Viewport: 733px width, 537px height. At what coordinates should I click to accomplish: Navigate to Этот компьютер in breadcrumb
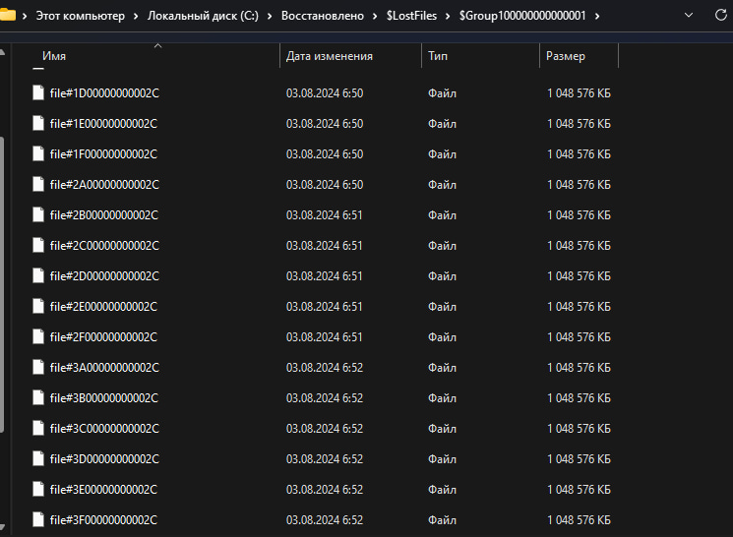83,17
